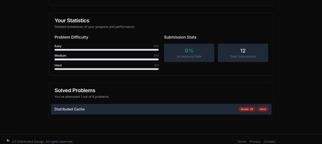Click the Distributed Design copyright text
This screenshot has height=144, width=322.
pyautogui.click(x=42, y=142)
